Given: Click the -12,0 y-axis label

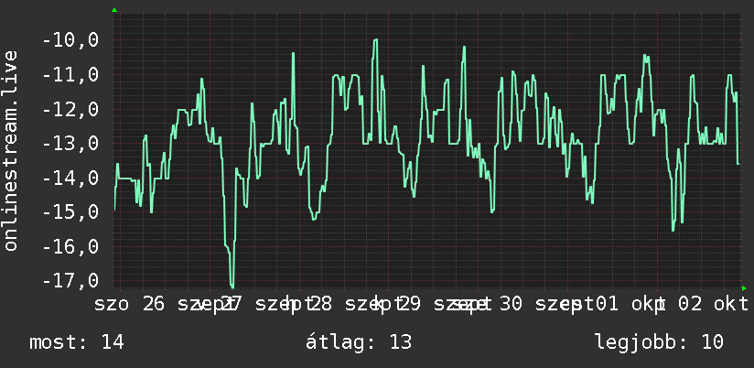Looking at the screenshot, I should (70, 109).
